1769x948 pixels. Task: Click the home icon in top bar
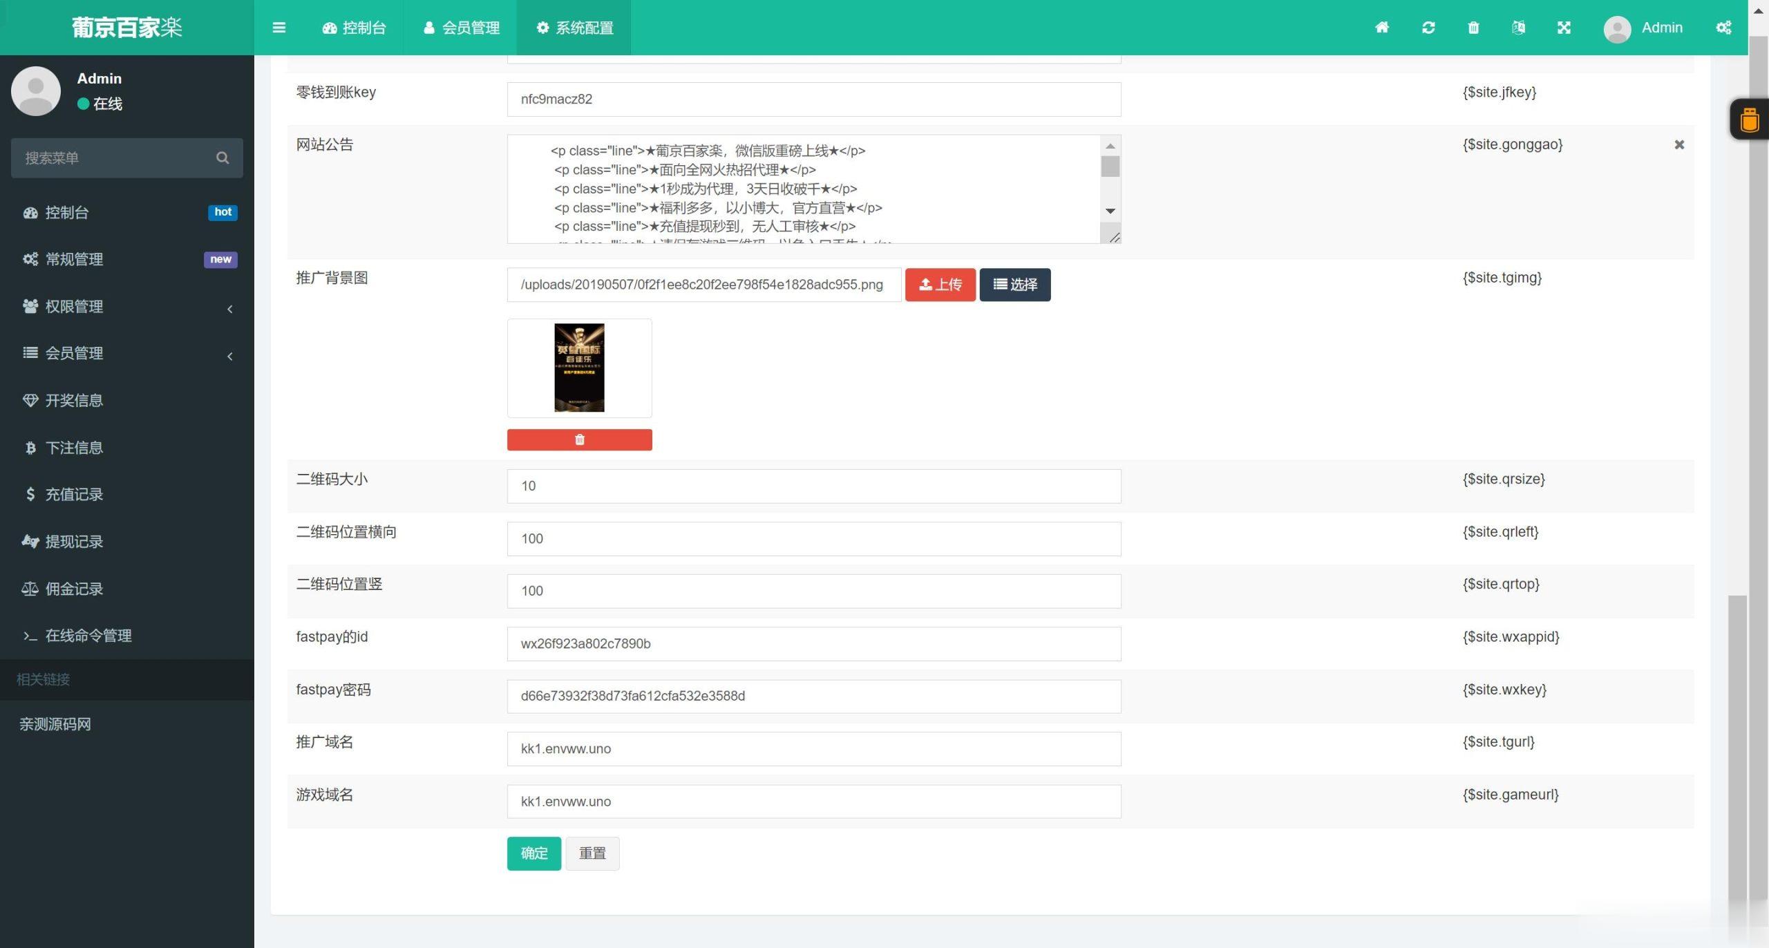[1382, 28]
